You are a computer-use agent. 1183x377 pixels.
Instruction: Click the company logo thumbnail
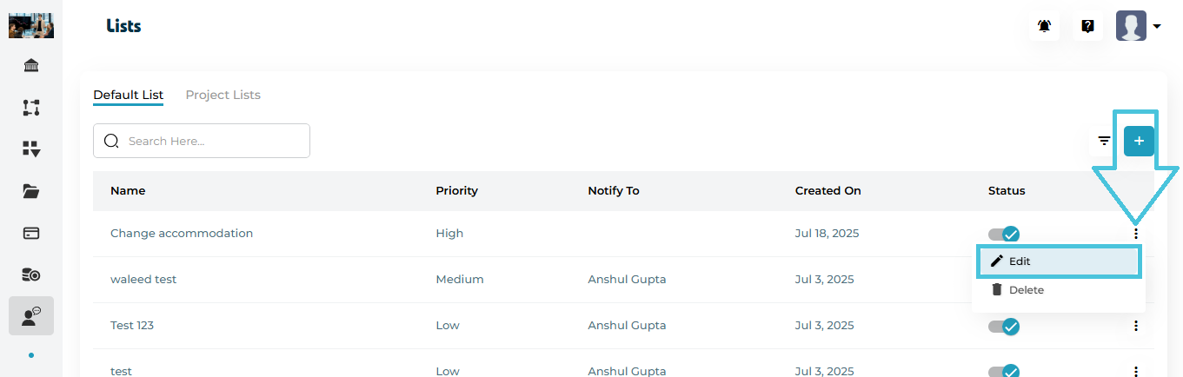(31, 26)
